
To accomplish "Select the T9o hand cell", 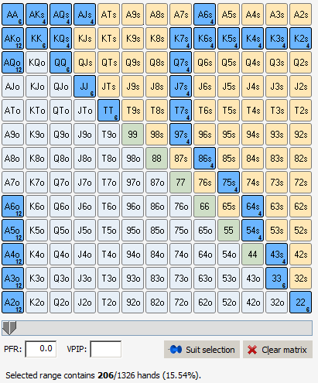I will tap(108, 135).
